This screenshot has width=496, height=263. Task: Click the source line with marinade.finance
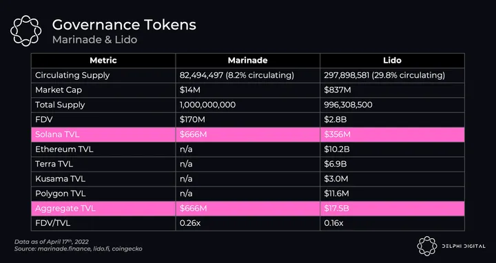(78, 249)
